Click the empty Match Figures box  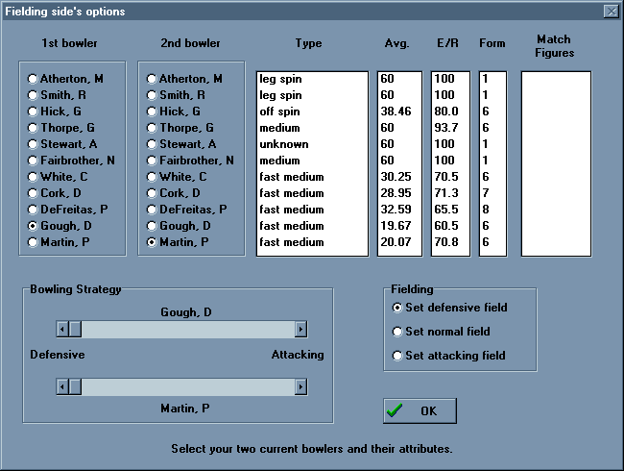click(556, 163)
